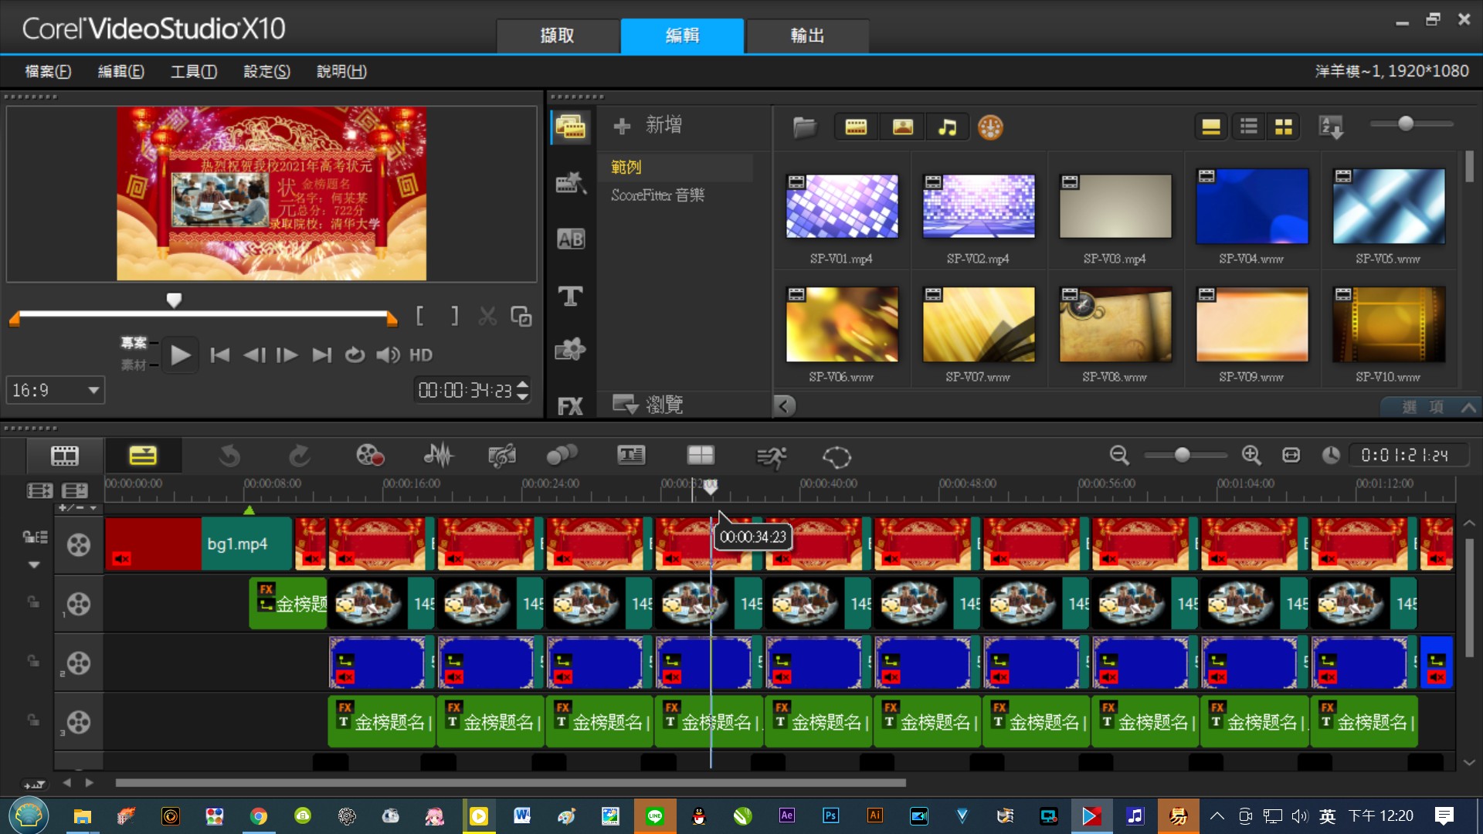The image size is (1483, 834).
Task: Open the show/hide tracks dropdown
Action: (77, 508)
